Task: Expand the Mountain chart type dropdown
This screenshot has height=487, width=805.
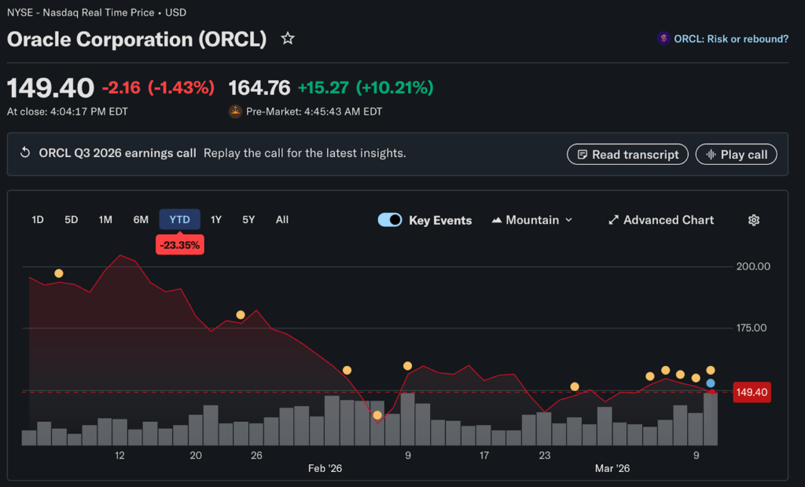Action: click(532, 220)
